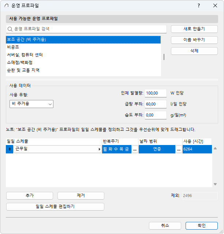This screenshot has width=224, height=234.
Task: Click the schedule list scroll down arrow
Action: coord(215,185)
